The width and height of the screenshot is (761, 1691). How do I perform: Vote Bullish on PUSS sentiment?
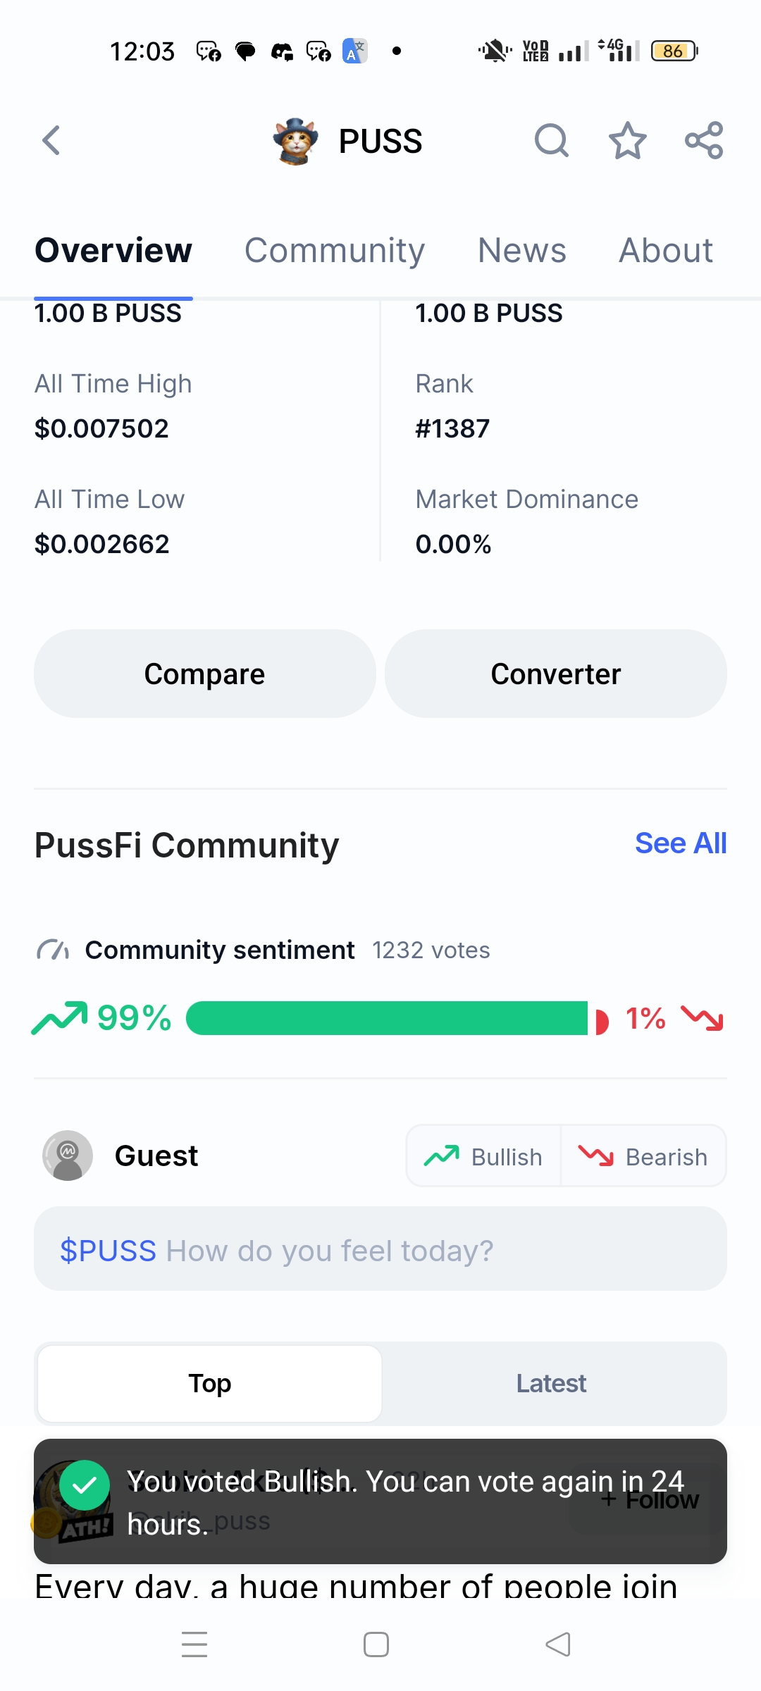pos(484,1156)
